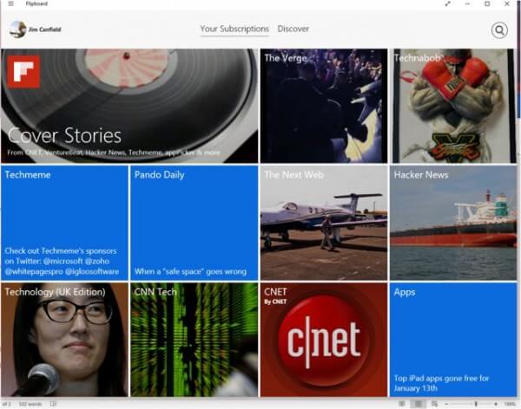The image size is (521, 409).
Task: Open the Apps tile
Action: pos(453,340)
